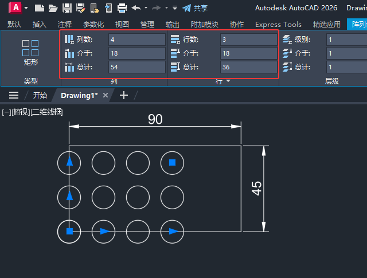Open the file tabs hamburger menu
This screenshot has width=367, height=278.
[x=14, y=95]
